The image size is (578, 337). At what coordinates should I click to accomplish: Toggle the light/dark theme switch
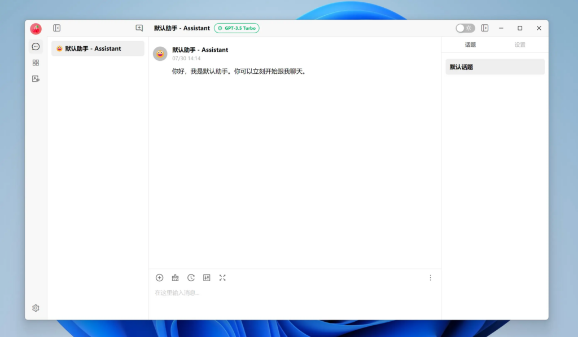tap(465, 28)
